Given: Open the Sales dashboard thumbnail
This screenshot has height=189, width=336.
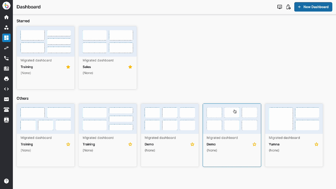Looking at the screenshot, I should coord(108,41).
